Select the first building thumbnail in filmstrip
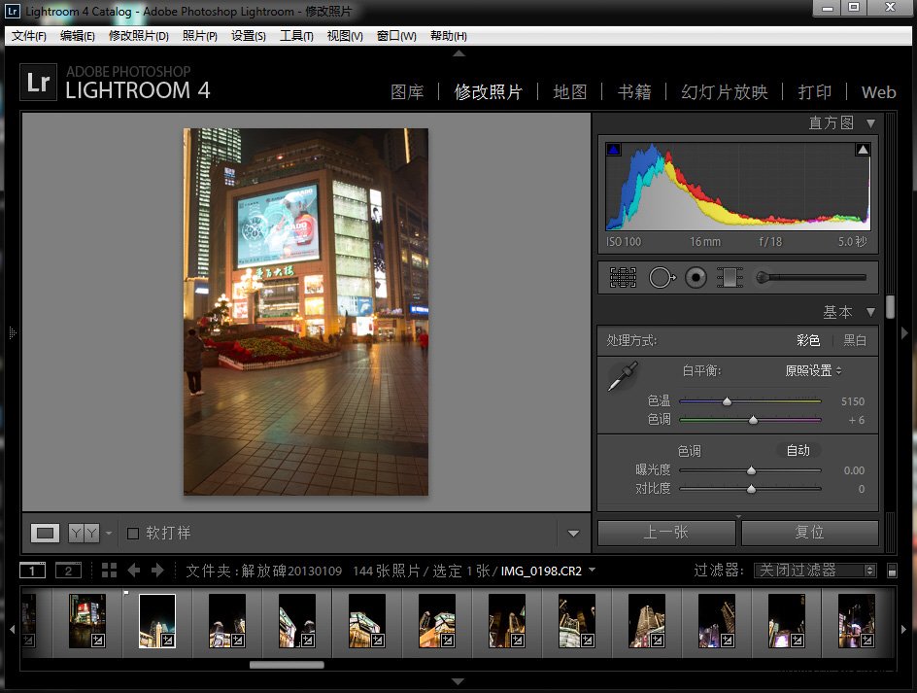The width and height of the screenshot is (917, 693). click(x=86, y=619)
